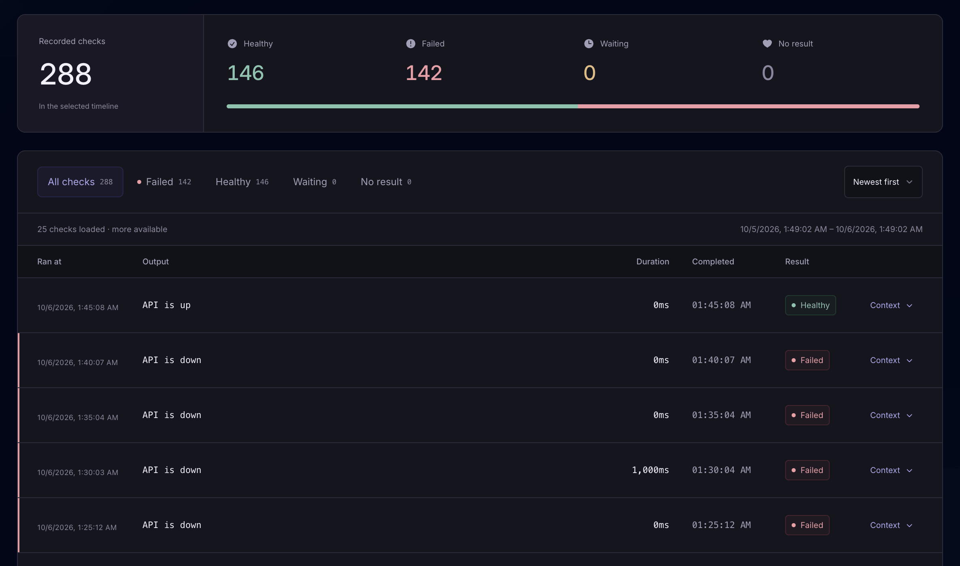Click the red failed segment of status bar
960x566 pixels.
(749, 106)
